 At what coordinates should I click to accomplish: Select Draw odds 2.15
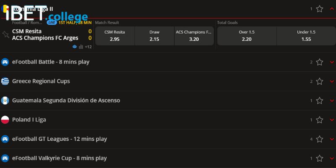155,36
